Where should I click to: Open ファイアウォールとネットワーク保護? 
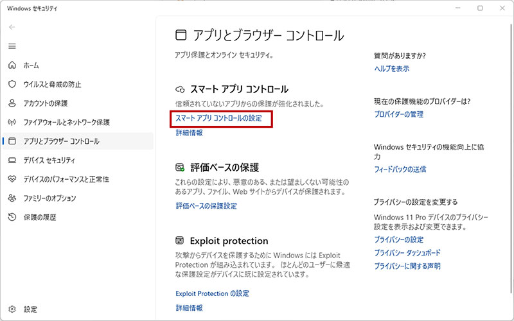pos(67,123)
